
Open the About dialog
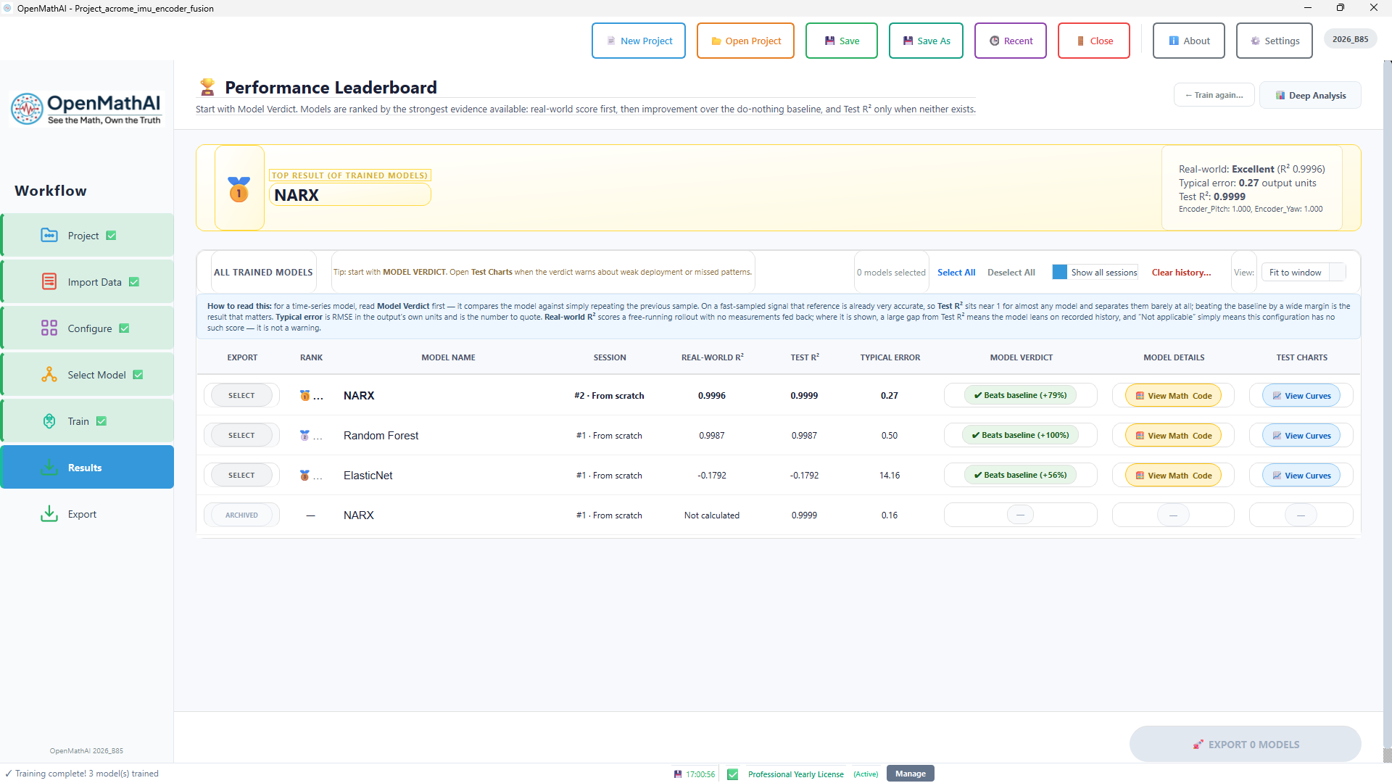click(1189, 41)
